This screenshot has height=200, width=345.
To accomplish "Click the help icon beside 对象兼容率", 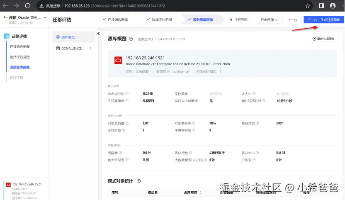I will (194, 123).
